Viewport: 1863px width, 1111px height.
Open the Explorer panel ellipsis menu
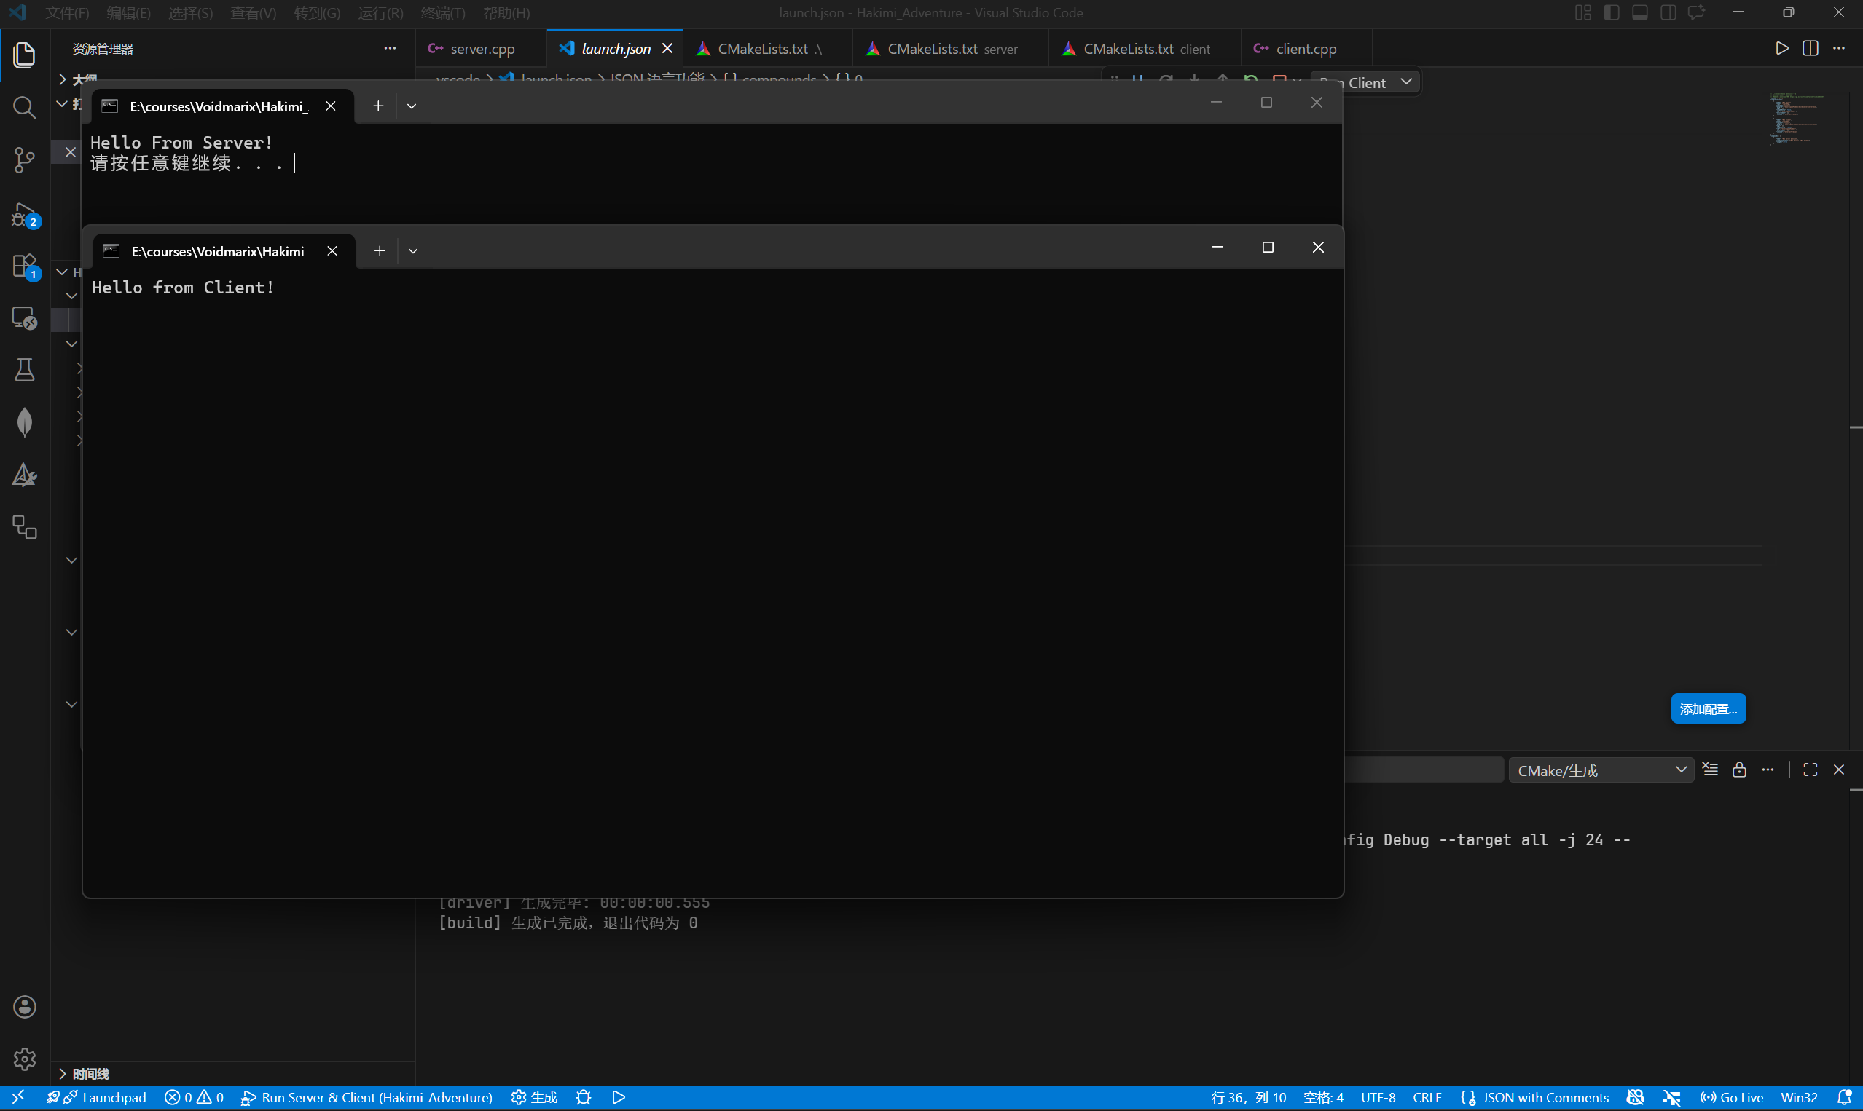[390, 49]
